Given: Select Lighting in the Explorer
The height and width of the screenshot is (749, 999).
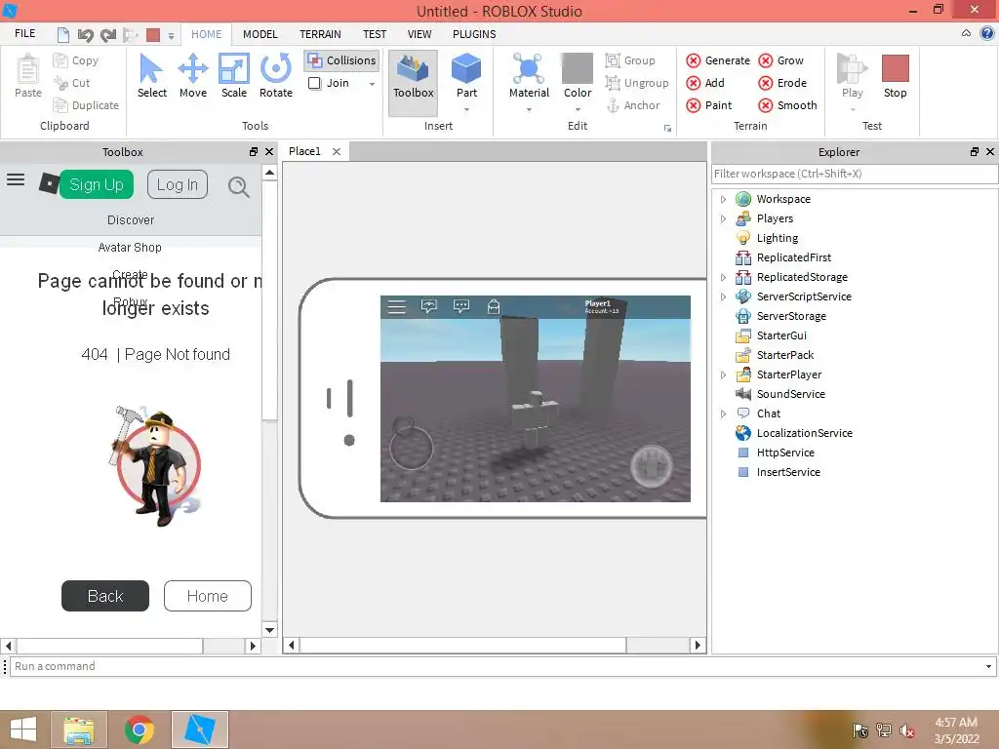Looking at the screenshot, I should [777, 238].
